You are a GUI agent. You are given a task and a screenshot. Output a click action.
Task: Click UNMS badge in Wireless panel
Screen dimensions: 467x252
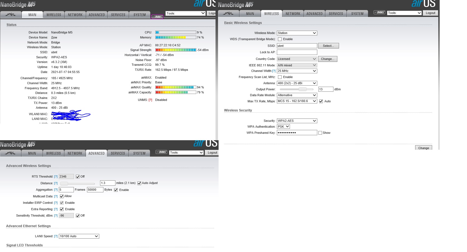(379, 13)
